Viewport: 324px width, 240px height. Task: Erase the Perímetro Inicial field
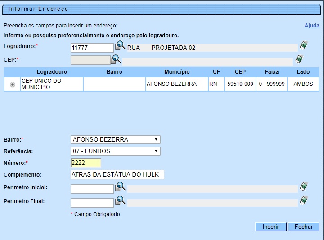pyautogui.click(x=304, y=187)
